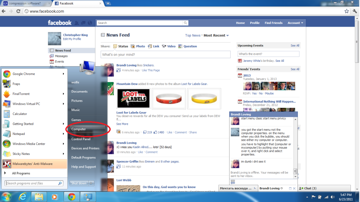Click the Find Friends link

[273, 23]
